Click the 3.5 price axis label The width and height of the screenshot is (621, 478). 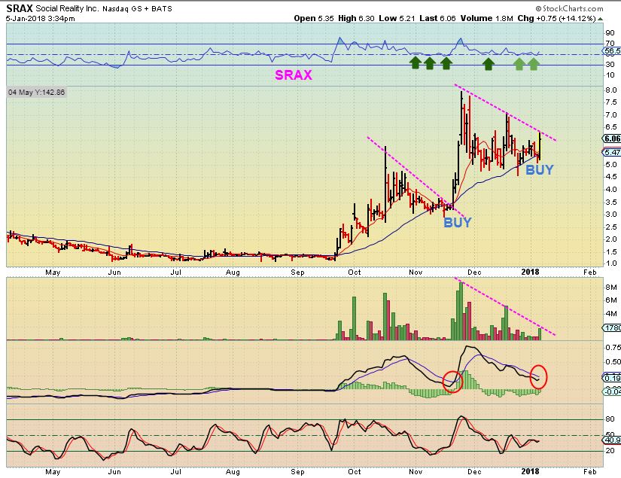pos(611,202)
